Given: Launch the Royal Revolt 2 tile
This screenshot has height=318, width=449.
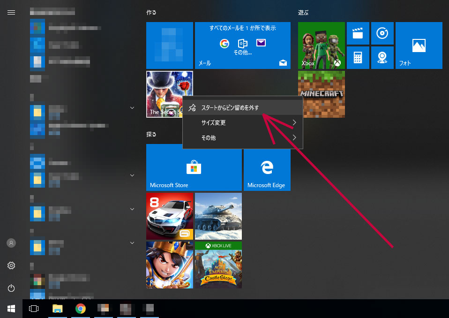Looking at the screenshot, I should 170,265.
